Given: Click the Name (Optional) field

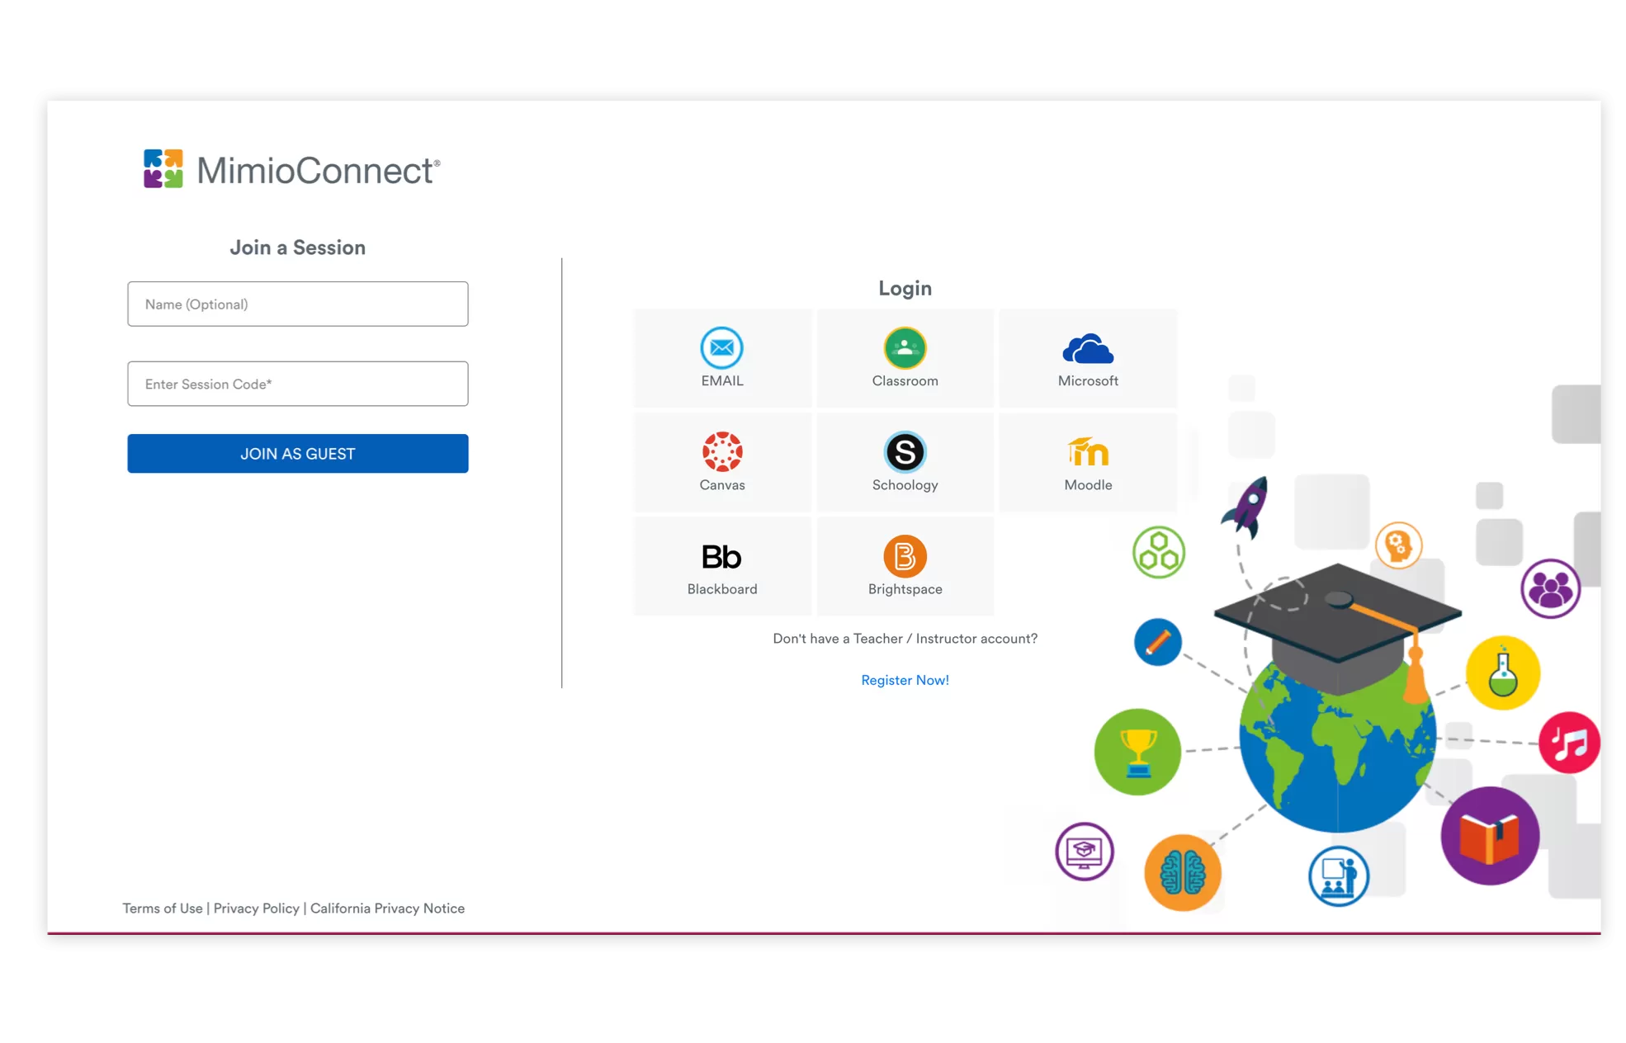Looking at the screenshot, I should [x=298, y=304].
